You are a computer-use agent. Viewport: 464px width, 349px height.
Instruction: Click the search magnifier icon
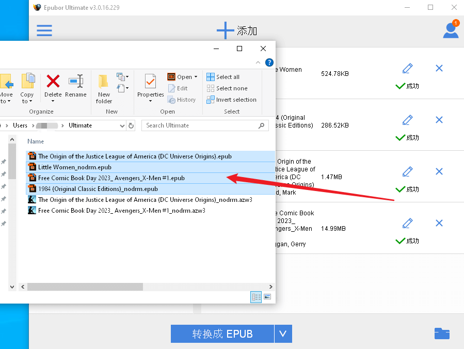(261, 125)
